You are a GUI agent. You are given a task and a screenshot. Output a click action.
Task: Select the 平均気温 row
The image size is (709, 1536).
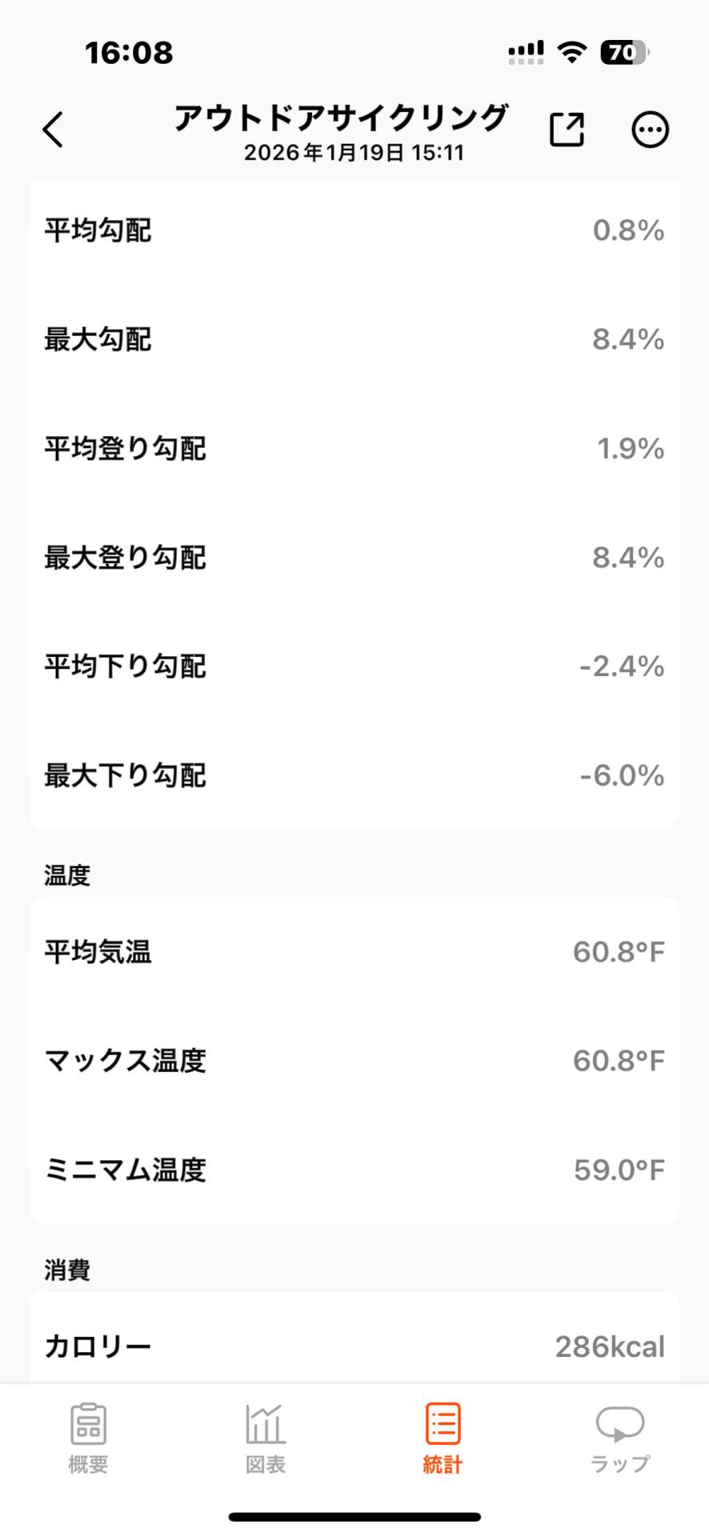(354, 952)
